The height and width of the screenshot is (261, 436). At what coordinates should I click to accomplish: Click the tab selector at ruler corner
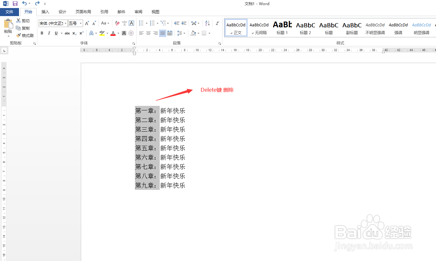click(4, 51)
